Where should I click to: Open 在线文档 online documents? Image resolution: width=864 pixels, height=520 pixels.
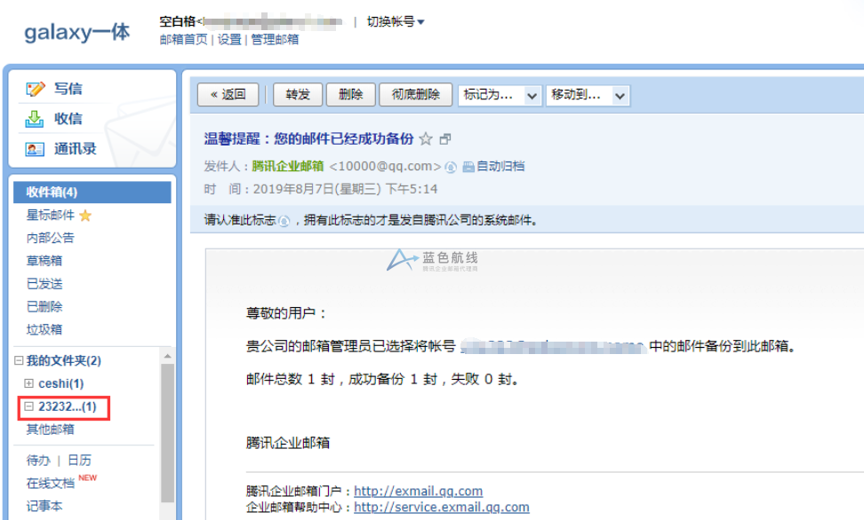click(x=50, y=483)
